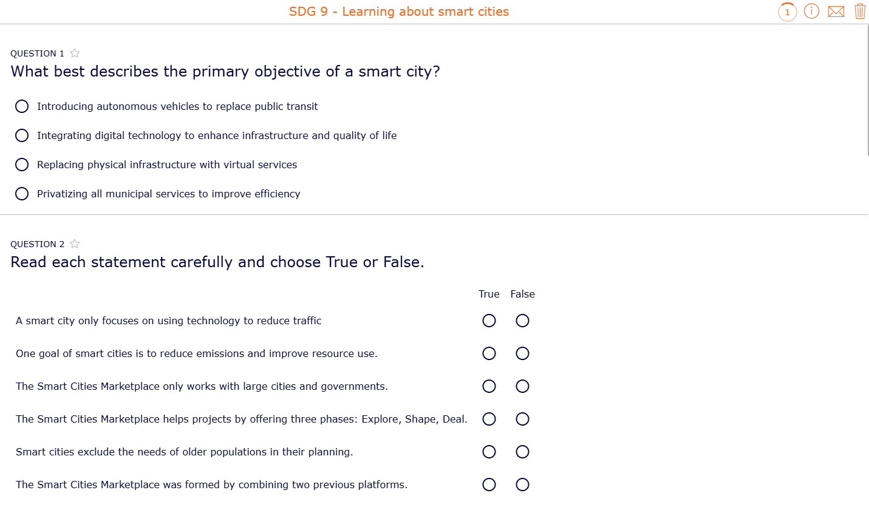Click the info icon in the header
Screen dimensions: 869x507
click(x=812, y=11)
